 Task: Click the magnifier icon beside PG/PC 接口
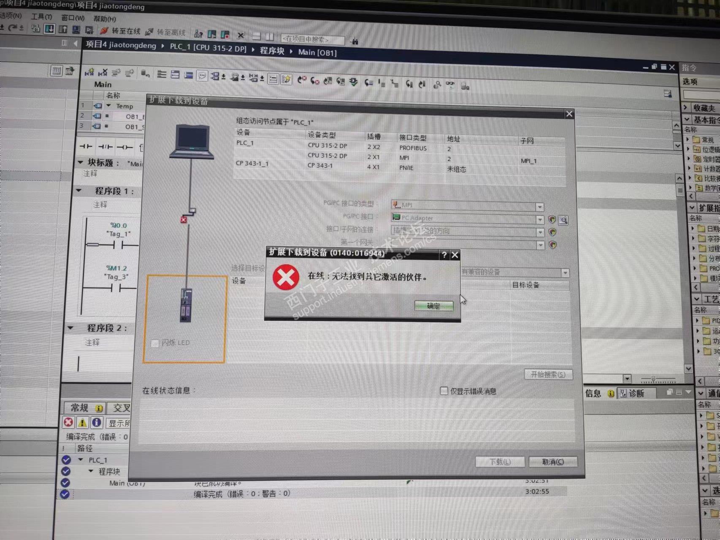pos(563,220)
